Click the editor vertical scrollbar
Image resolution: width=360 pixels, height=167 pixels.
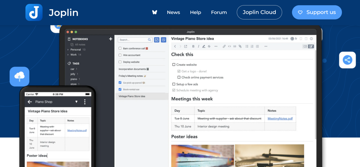(316, 95)
